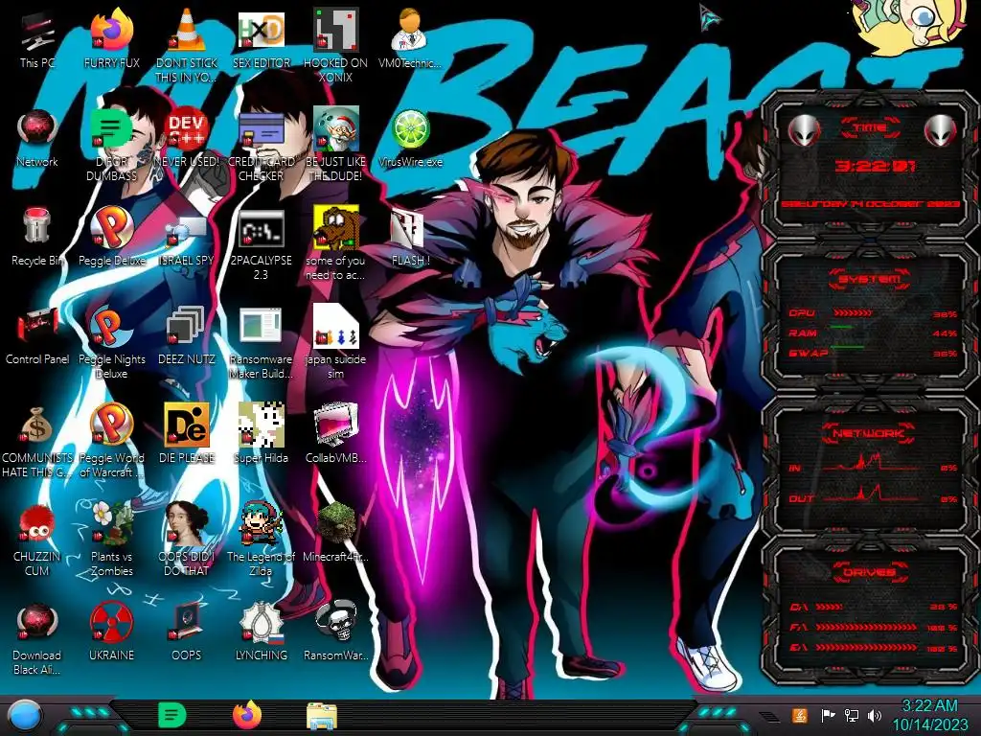This screenshot has width=981, height=736.
Task: Click the CPU usage bar in widget
Action: click(852, 312)
